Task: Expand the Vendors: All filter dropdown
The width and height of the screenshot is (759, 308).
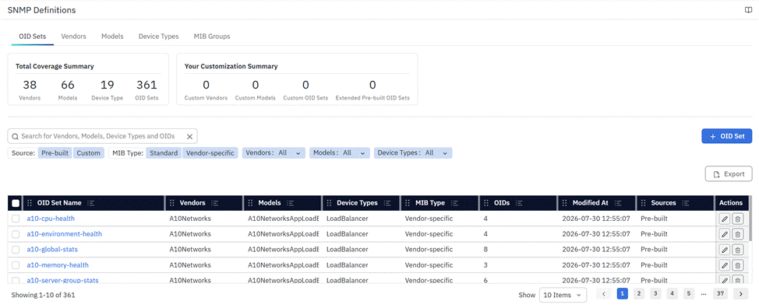Action: pos(274,153)
